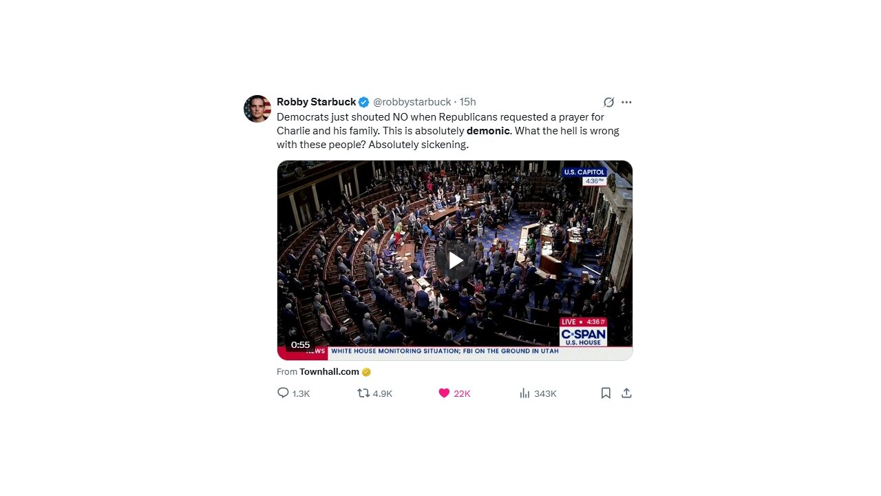Play the C-SPAN House video
This screenshot has width=881, height=496.
coord(455,260)
